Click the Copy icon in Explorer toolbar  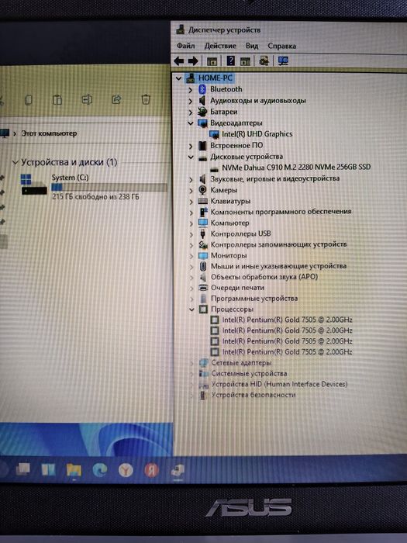coord(29,100)
